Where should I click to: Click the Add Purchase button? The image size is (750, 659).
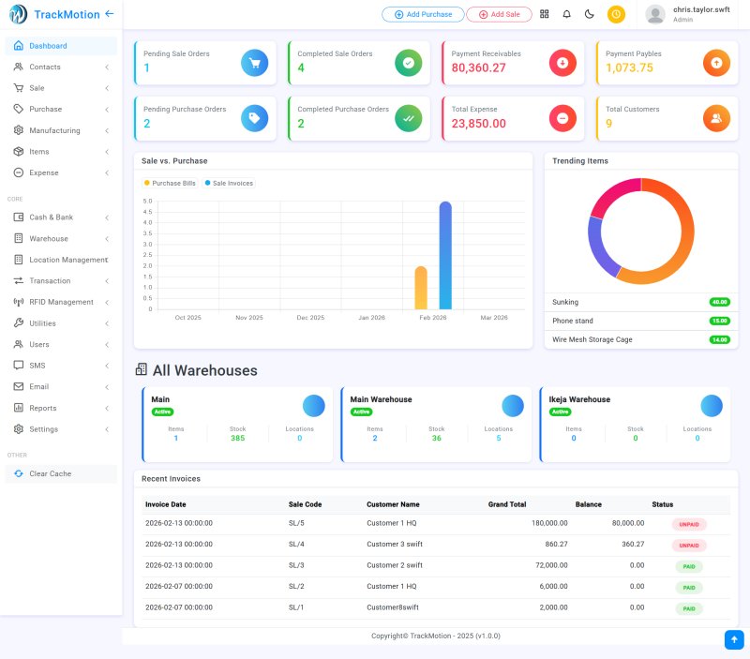point(422,14)
